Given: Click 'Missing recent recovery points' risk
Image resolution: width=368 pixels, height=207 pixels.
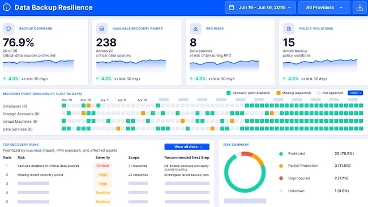Looking at the screenshot, I should [40, 175].
